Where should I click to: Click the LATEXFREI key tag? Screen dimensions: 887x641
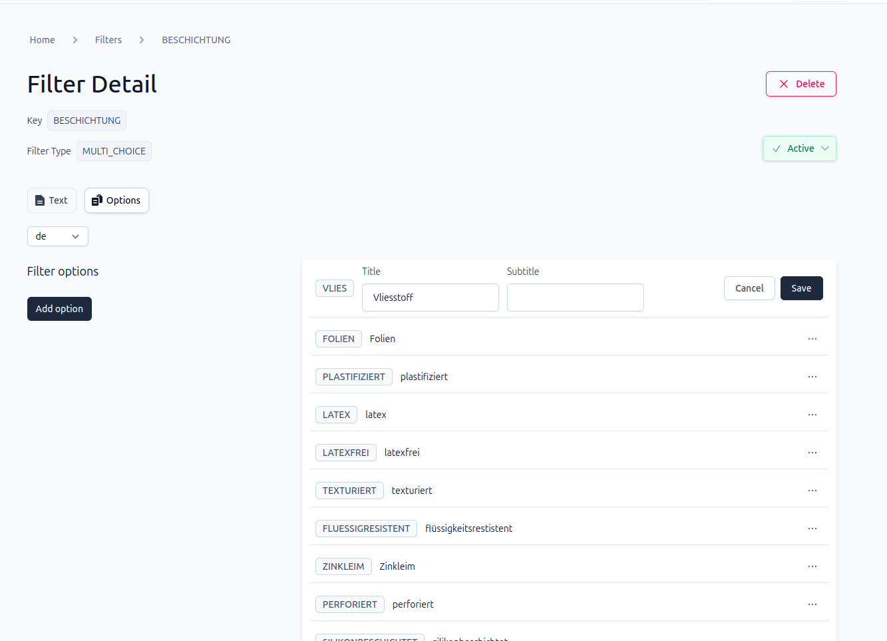[x=346, y=453]
